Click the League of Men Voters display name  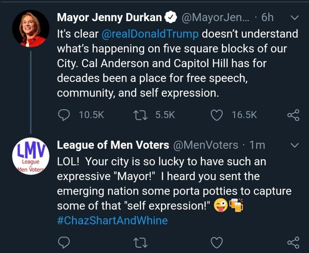pos(113,146)
